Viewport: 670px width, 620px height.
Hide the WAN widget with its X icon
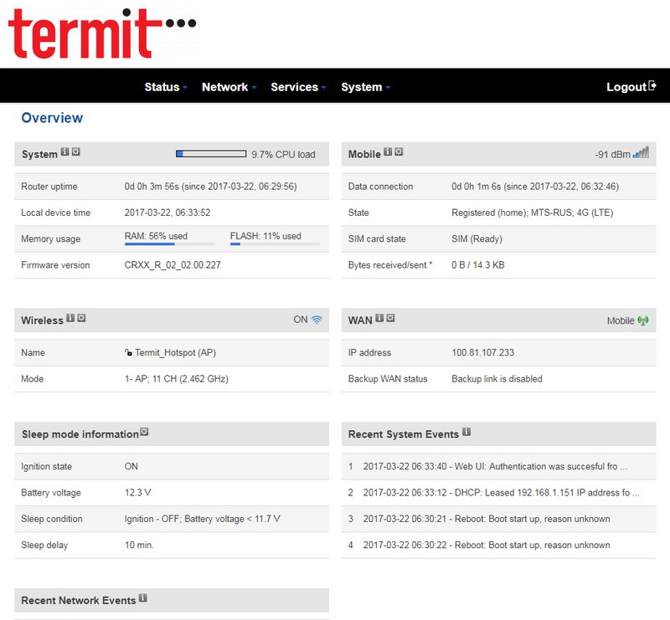point(390,318)
